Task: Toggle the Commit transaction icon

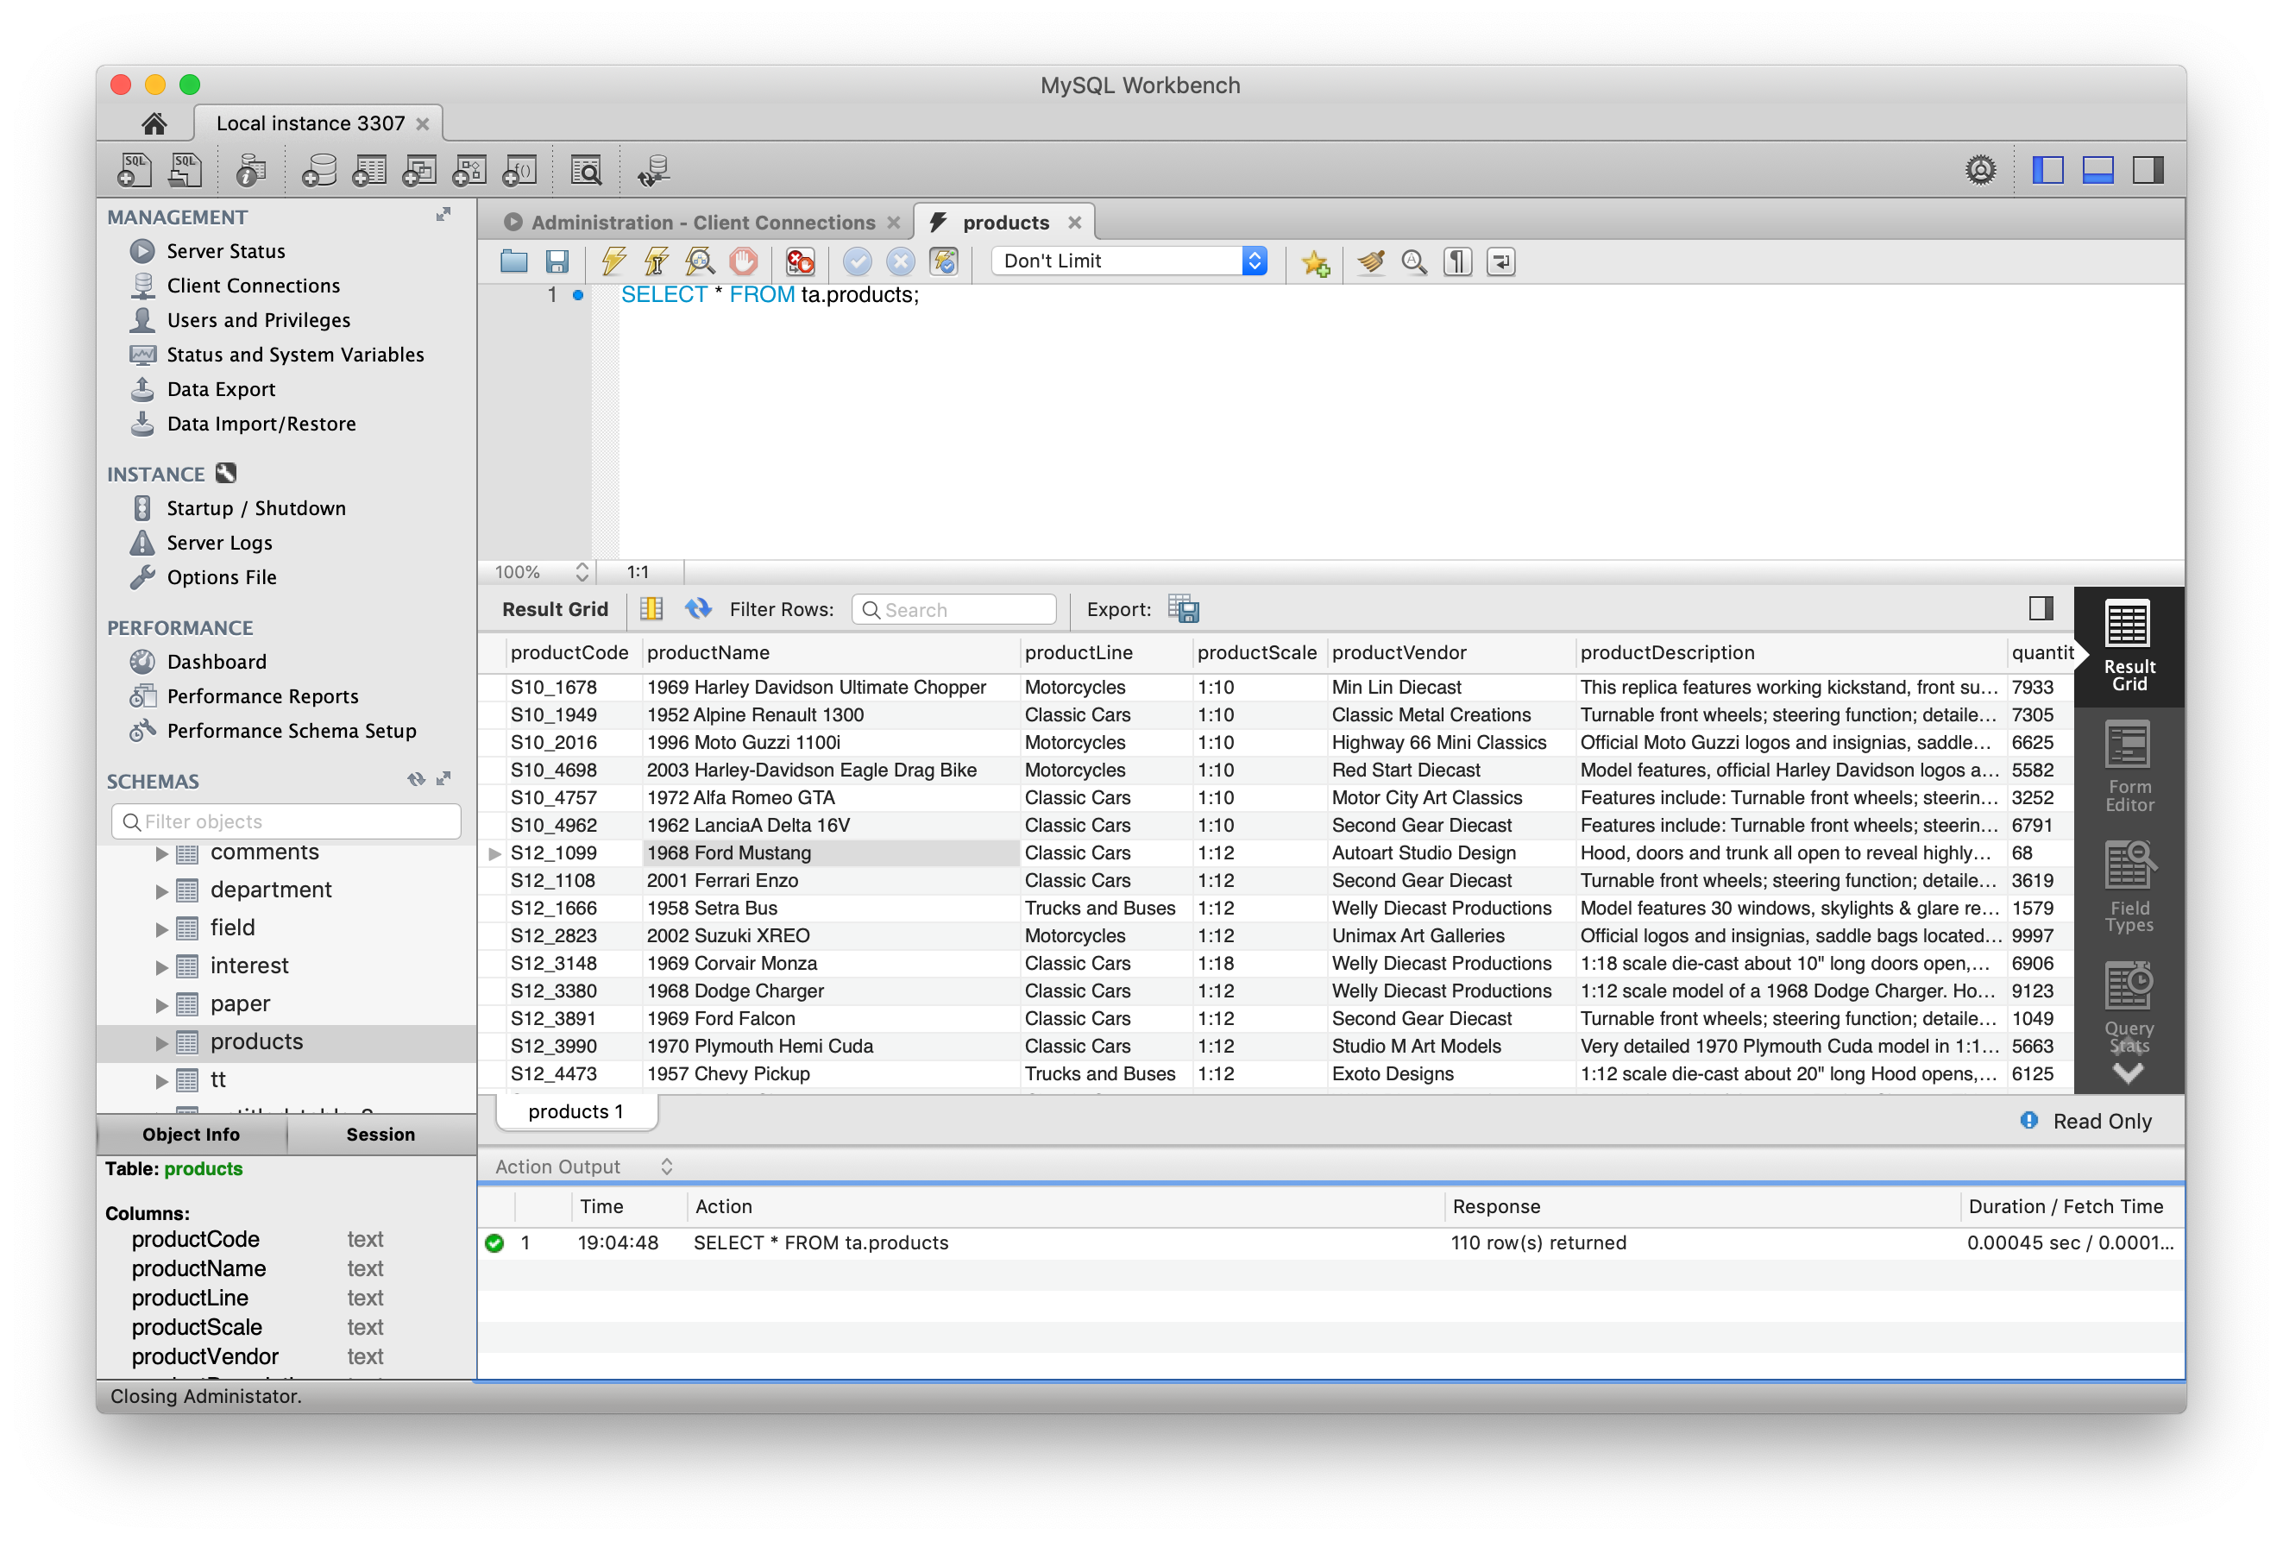Action: (x=856, y=261)
